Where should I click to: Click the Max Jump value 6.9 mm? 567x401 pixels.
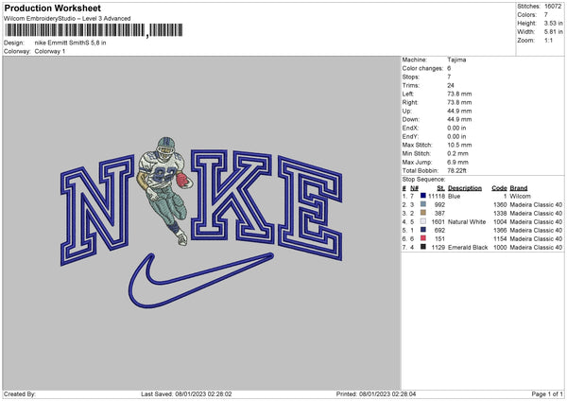click(x=457, y=162)
